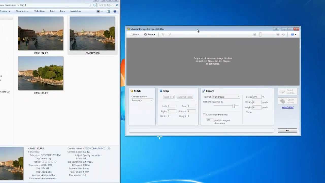Click the Crop panel header icon
This screenshot has width=325, height=183.
pyautogui.click(x=161, y=91)
